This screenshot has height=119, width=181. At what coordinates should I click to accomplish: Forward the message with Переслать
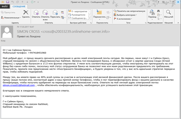[55, 14]
